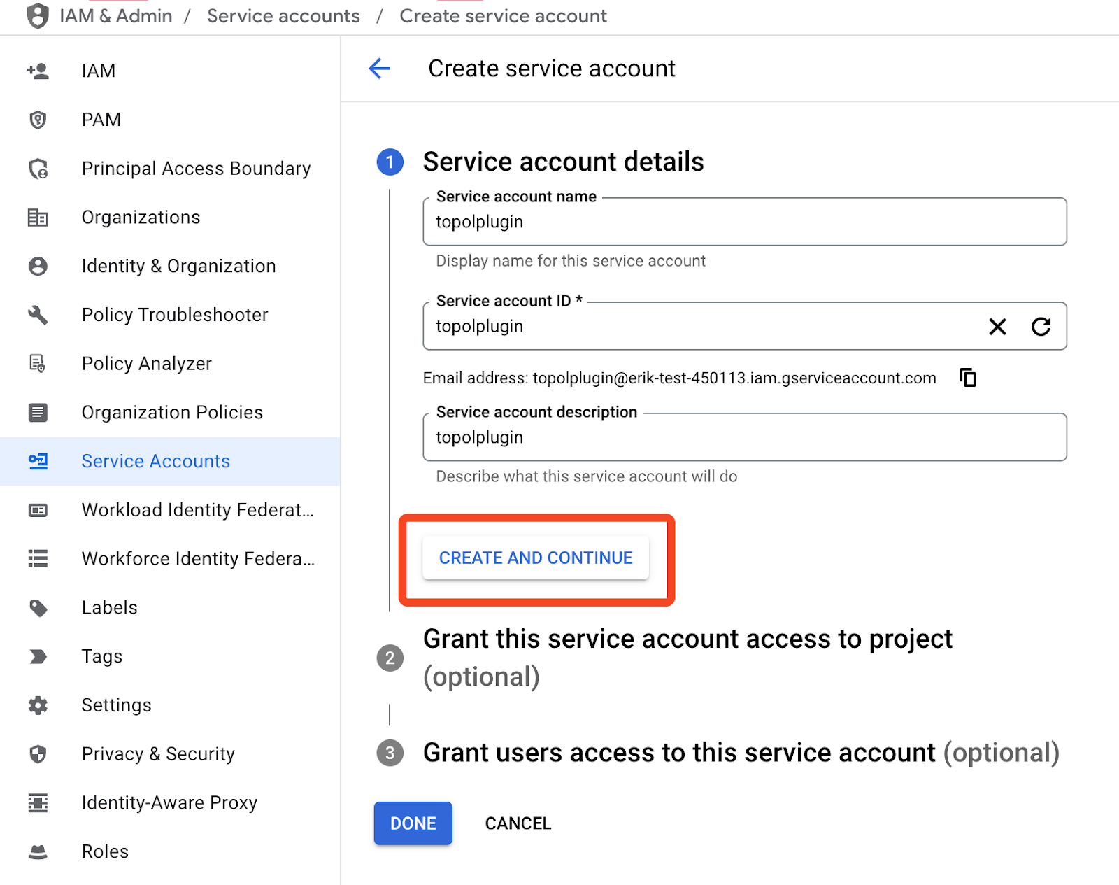Select Workforce Identity Federation label
Image resolution: width=1119 pixels, height=885 pixels.
[198, 559]
